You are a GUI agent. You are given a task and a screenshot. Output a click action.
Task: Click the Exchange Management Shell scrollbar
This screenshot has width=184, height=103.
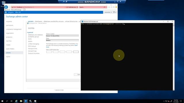coord(174,57)
